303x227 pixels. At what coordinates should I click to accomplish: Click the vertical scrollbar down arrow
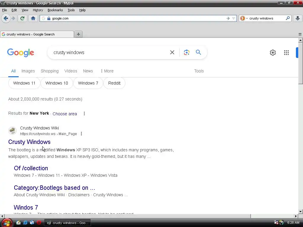300,211
